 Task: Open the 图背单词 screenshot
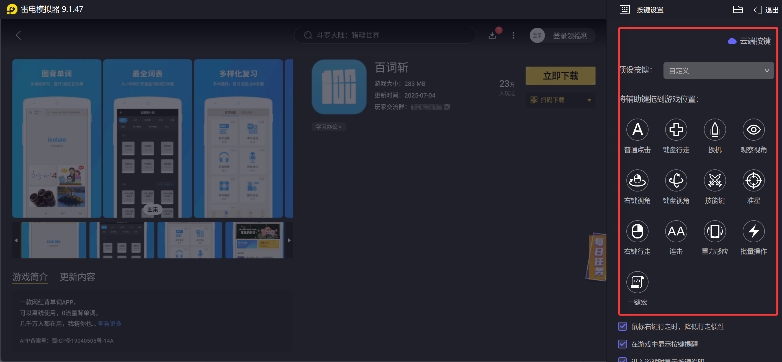point(57,138)
